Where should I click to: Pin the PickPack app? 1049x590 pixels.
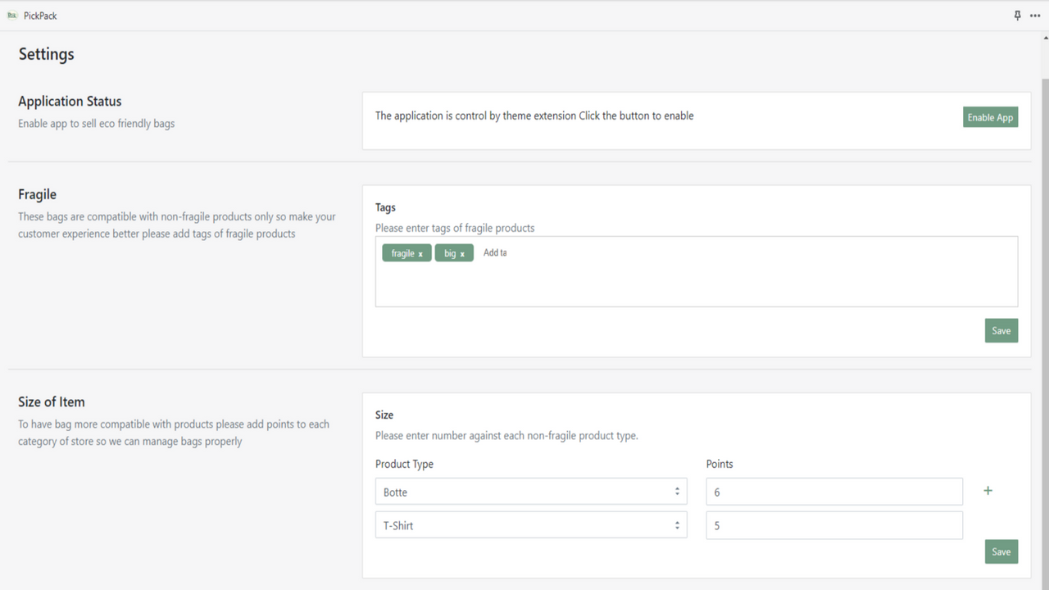pos(1018,16)
